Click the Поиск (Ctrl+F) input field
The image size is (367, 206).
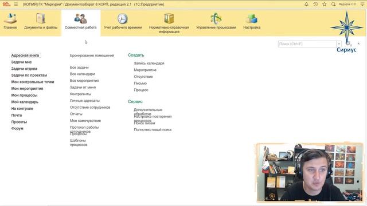[x=307, y=44]
